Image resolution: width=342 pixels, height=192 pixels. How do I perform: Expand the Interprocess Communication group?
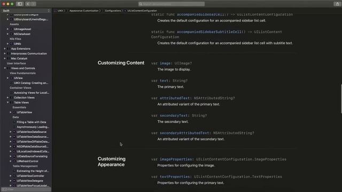pyautogui.click(x=5, y=53)
